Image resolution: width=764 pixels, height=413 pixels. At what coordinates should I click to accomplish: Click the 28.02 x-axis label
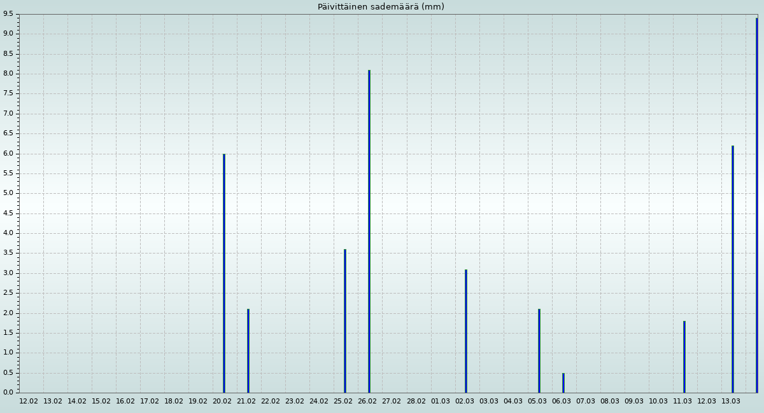(416, 402)
